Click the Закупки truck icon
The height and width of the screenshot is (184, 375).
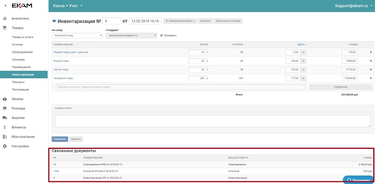[5, 118]
